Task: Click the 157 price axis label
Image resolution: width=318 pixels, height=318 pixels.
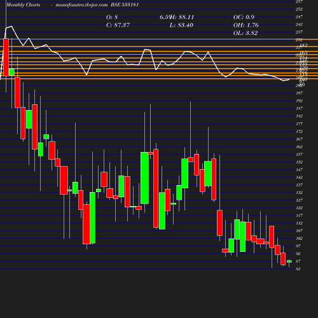Action: click(x=299, y=155)
